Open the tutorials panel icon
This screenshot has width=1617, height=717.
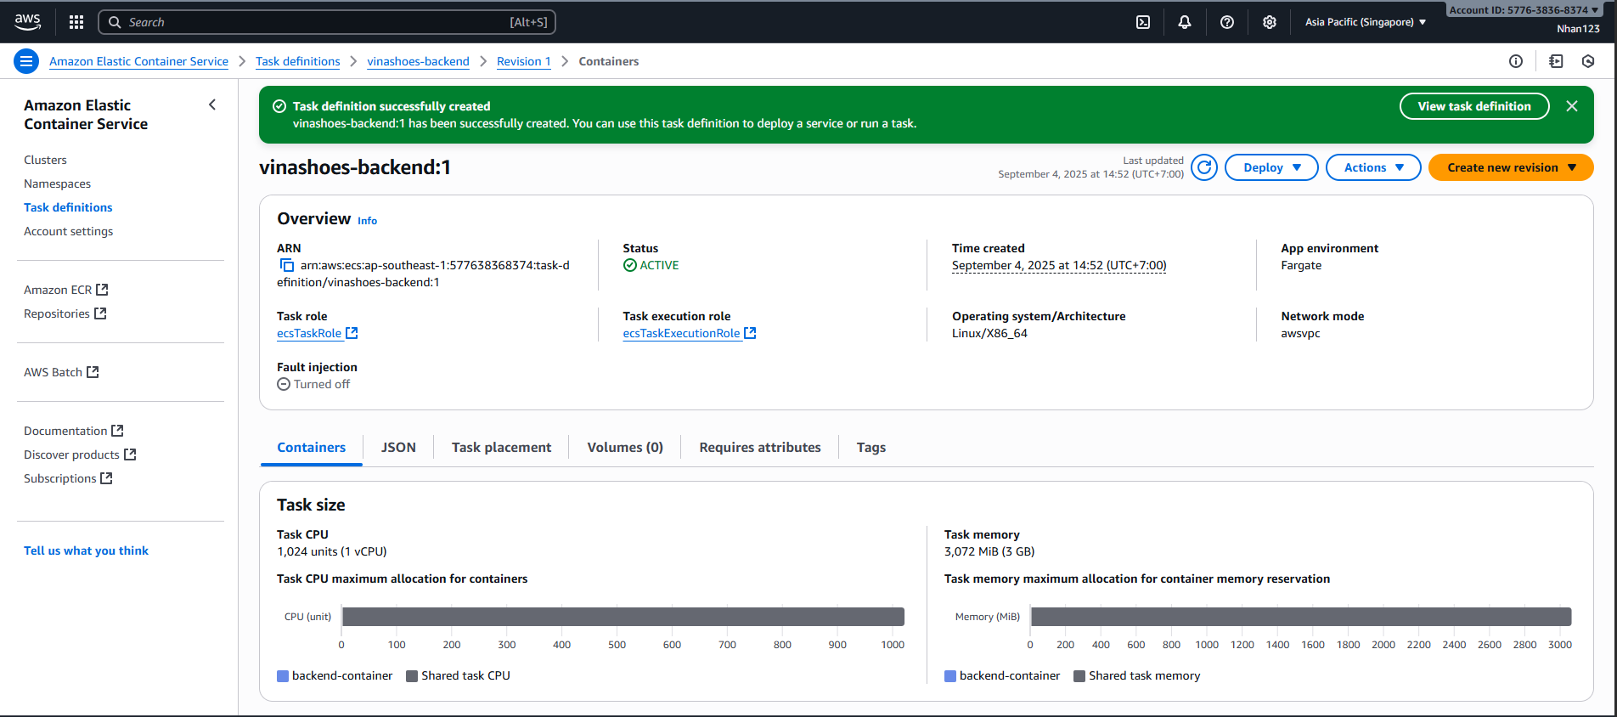click(x=1556, y=61)
